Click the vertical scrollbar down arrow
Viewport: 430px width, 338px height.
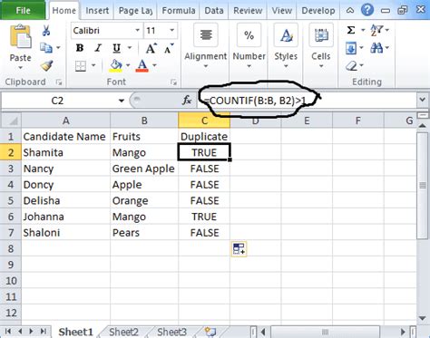click(423, 318)
